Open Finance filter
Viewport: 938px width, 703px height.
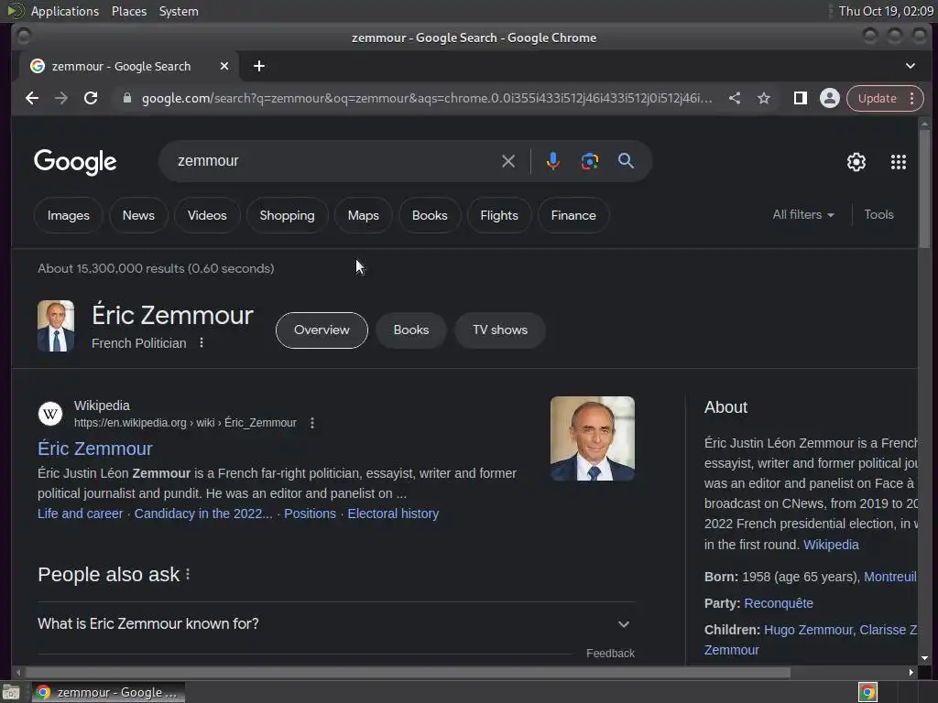(x=573, y=215)
